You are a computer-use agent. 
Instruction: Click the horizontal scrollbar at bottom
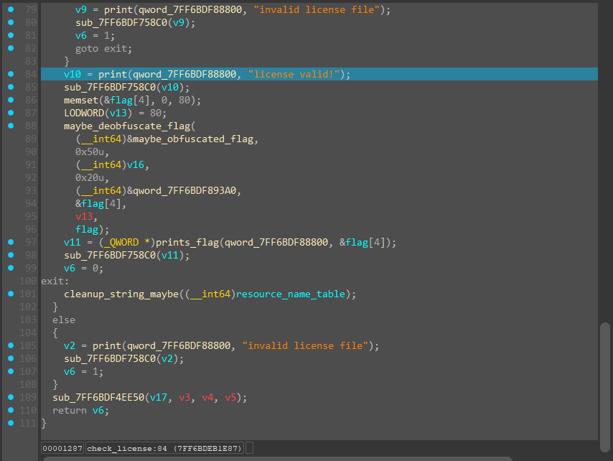[276, 458]
